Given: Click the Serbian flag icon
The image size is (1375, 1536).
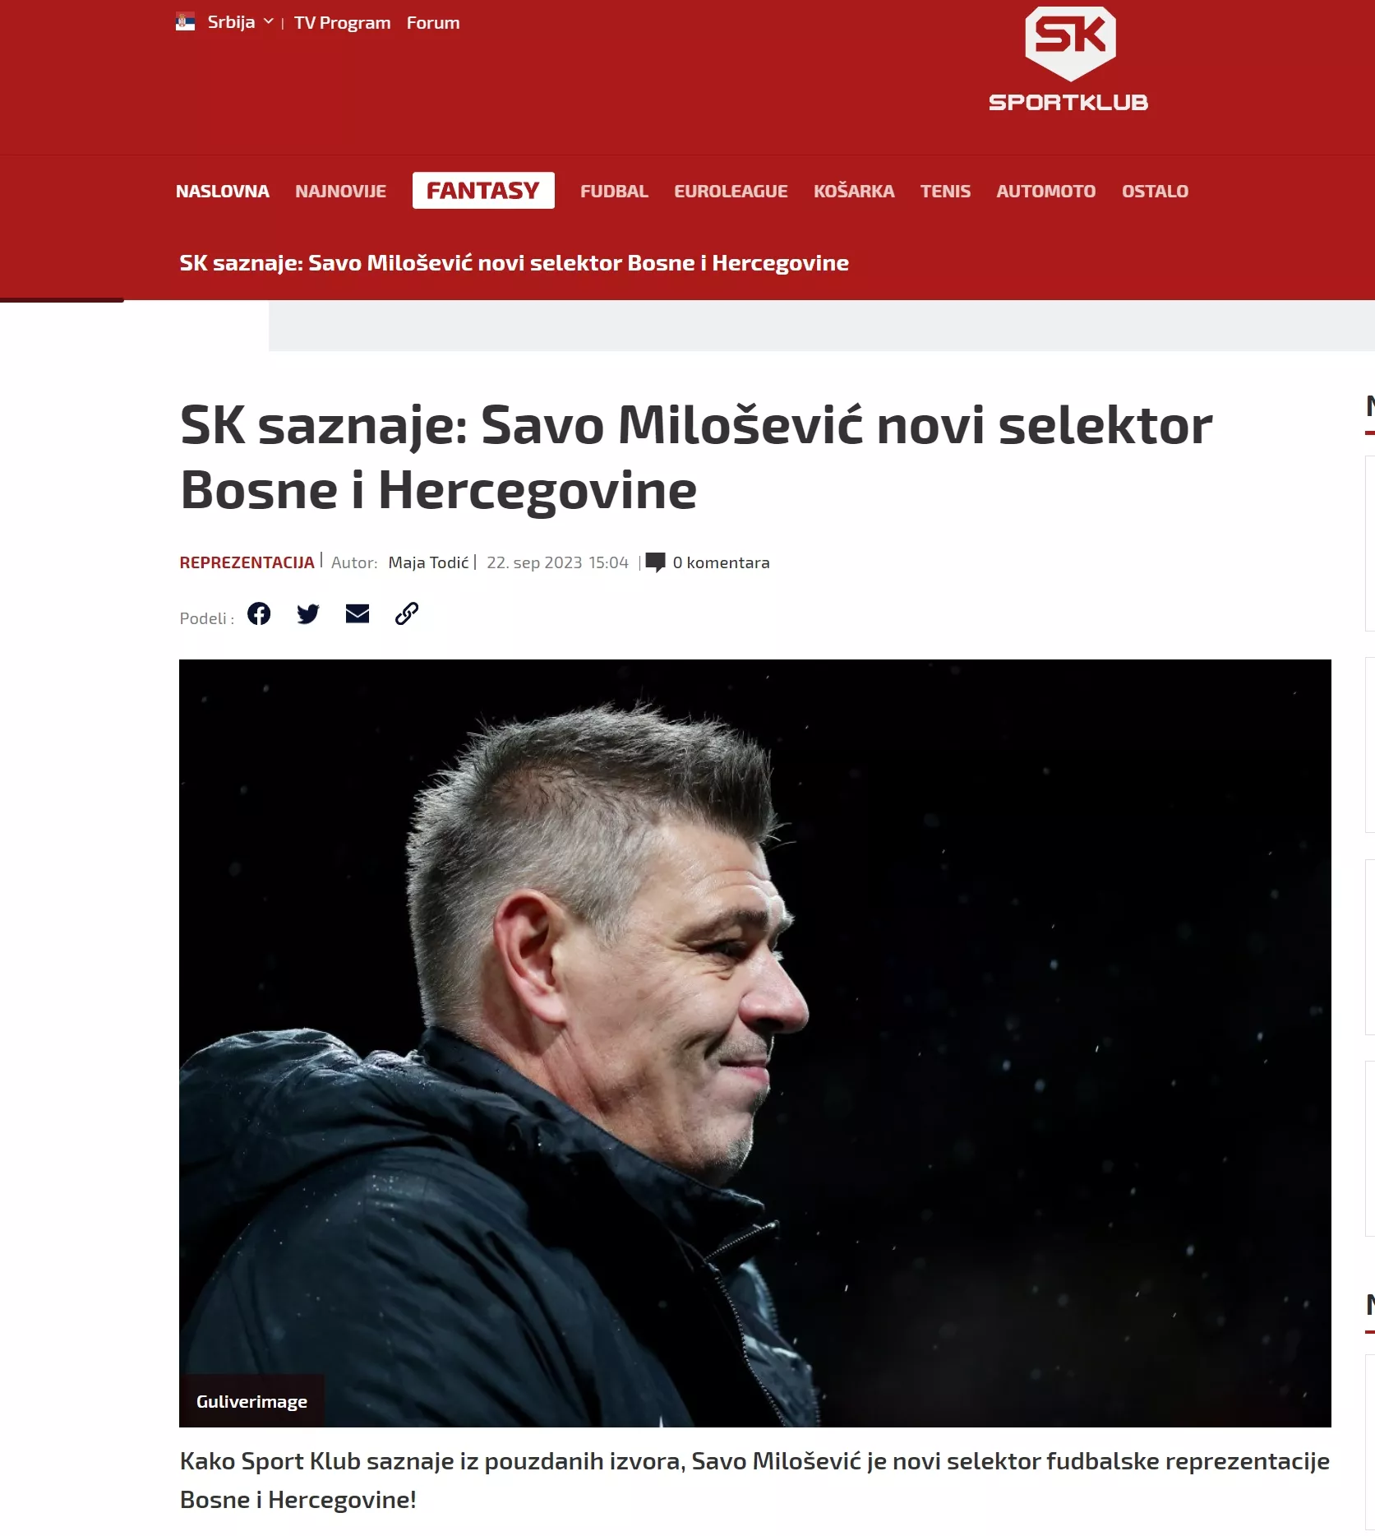Looking at the screenshot, I should 186,22.
